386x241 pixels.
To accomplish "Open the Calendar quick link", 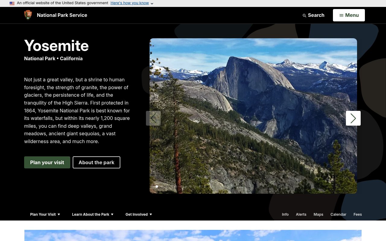I will [x=338, y=214].
